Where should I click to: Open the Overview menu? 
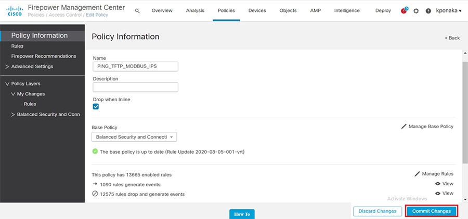162,10
